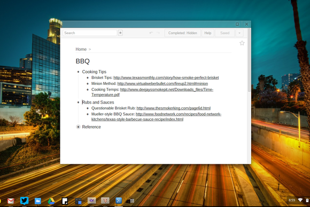Click into the Search field

90,33
